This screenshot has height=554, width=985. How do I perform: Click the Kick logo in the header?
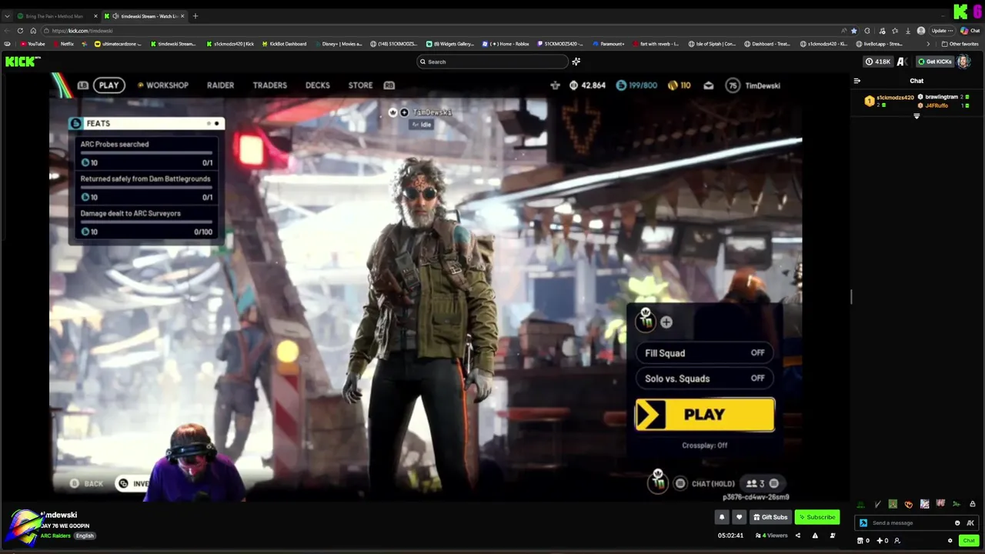[x=22, y=62]
